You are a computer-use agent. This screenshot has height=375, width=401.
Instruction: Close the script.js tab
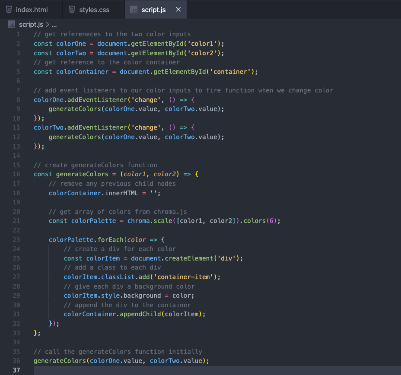click(x=178, y=10)
